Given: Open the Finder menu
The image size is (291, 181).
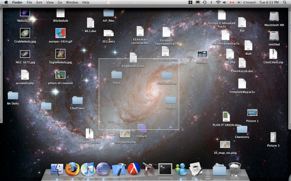Looking at the screenshot, I should point(17,2).
